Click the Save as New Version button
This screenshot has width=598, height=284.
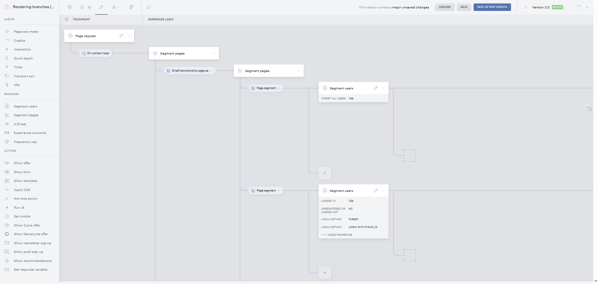[492, 7]
